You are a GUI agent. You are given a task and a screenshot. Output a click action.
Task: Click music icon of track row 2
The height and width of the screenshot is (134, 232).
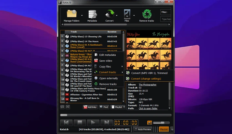coord(67,41)
